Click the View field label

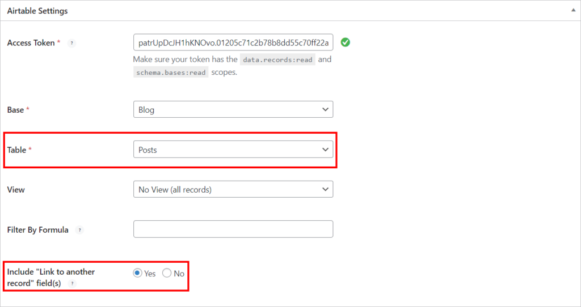pos(16,190)
